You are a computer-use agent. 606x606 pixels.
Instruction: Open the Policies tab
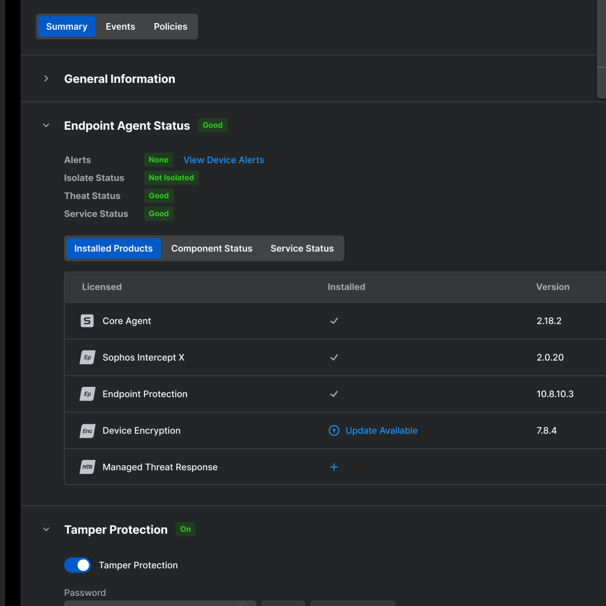tap(170, 27)
